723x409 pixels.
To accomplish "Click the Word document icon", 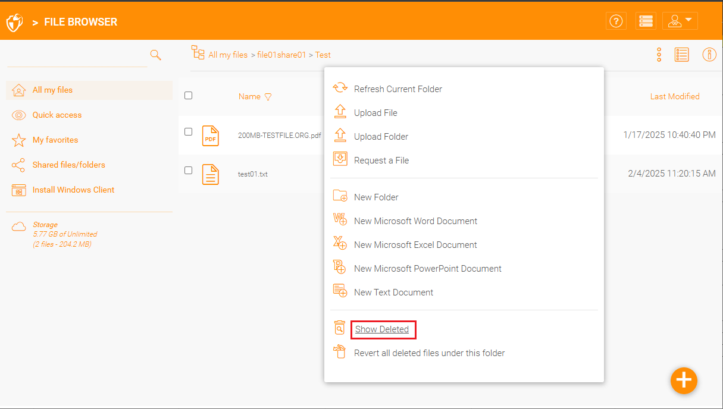I will (340, 219).
